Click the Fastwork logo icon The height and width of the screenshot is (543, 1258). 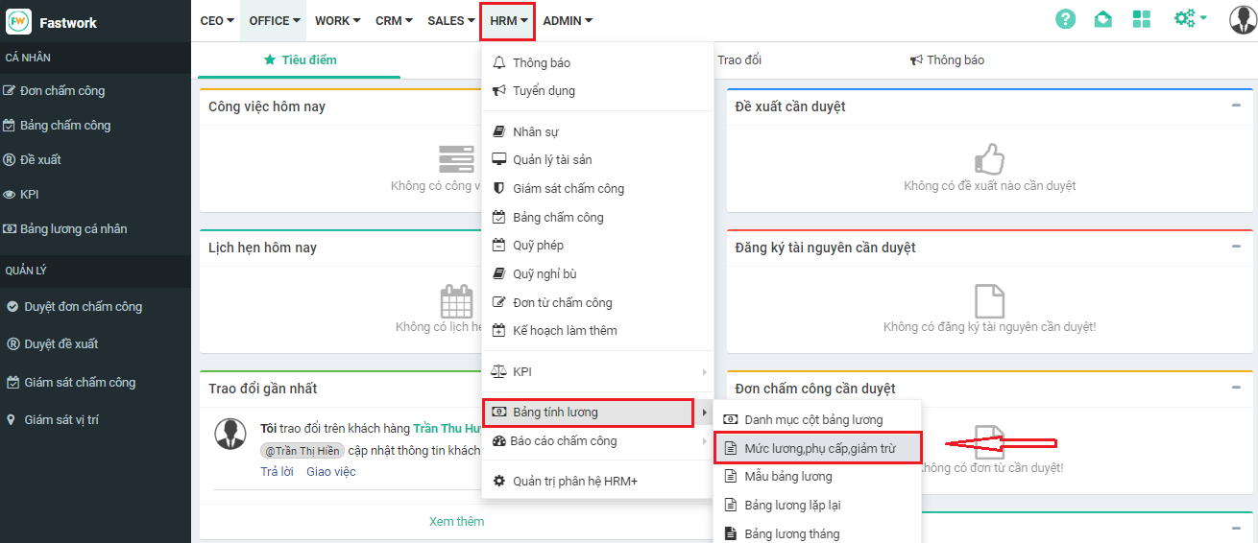[18, 22]
